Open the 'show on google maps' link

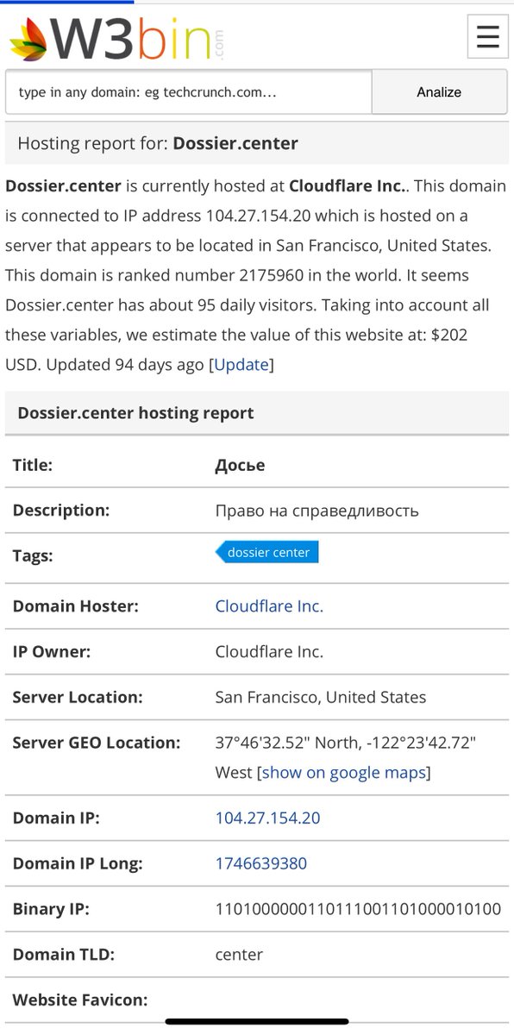(344, 772)
